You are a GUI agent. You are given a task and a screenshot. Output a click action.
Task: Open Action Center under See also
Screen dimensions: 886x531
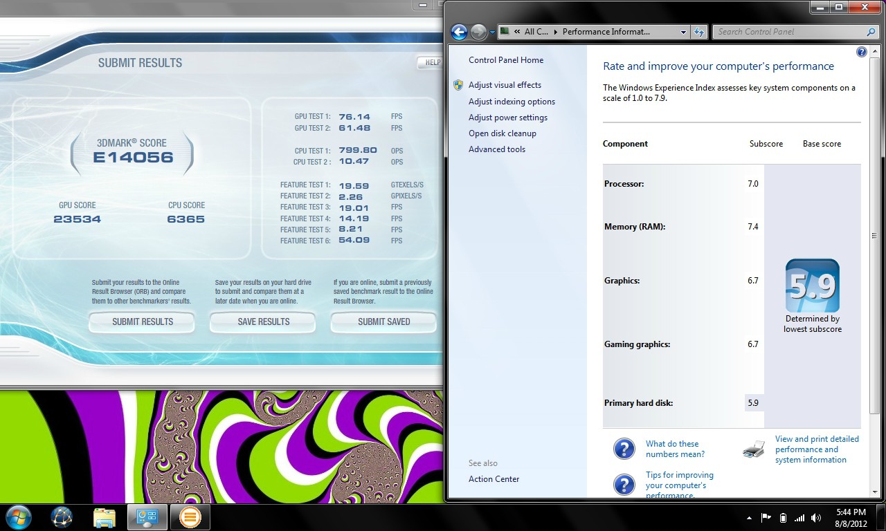494,479
